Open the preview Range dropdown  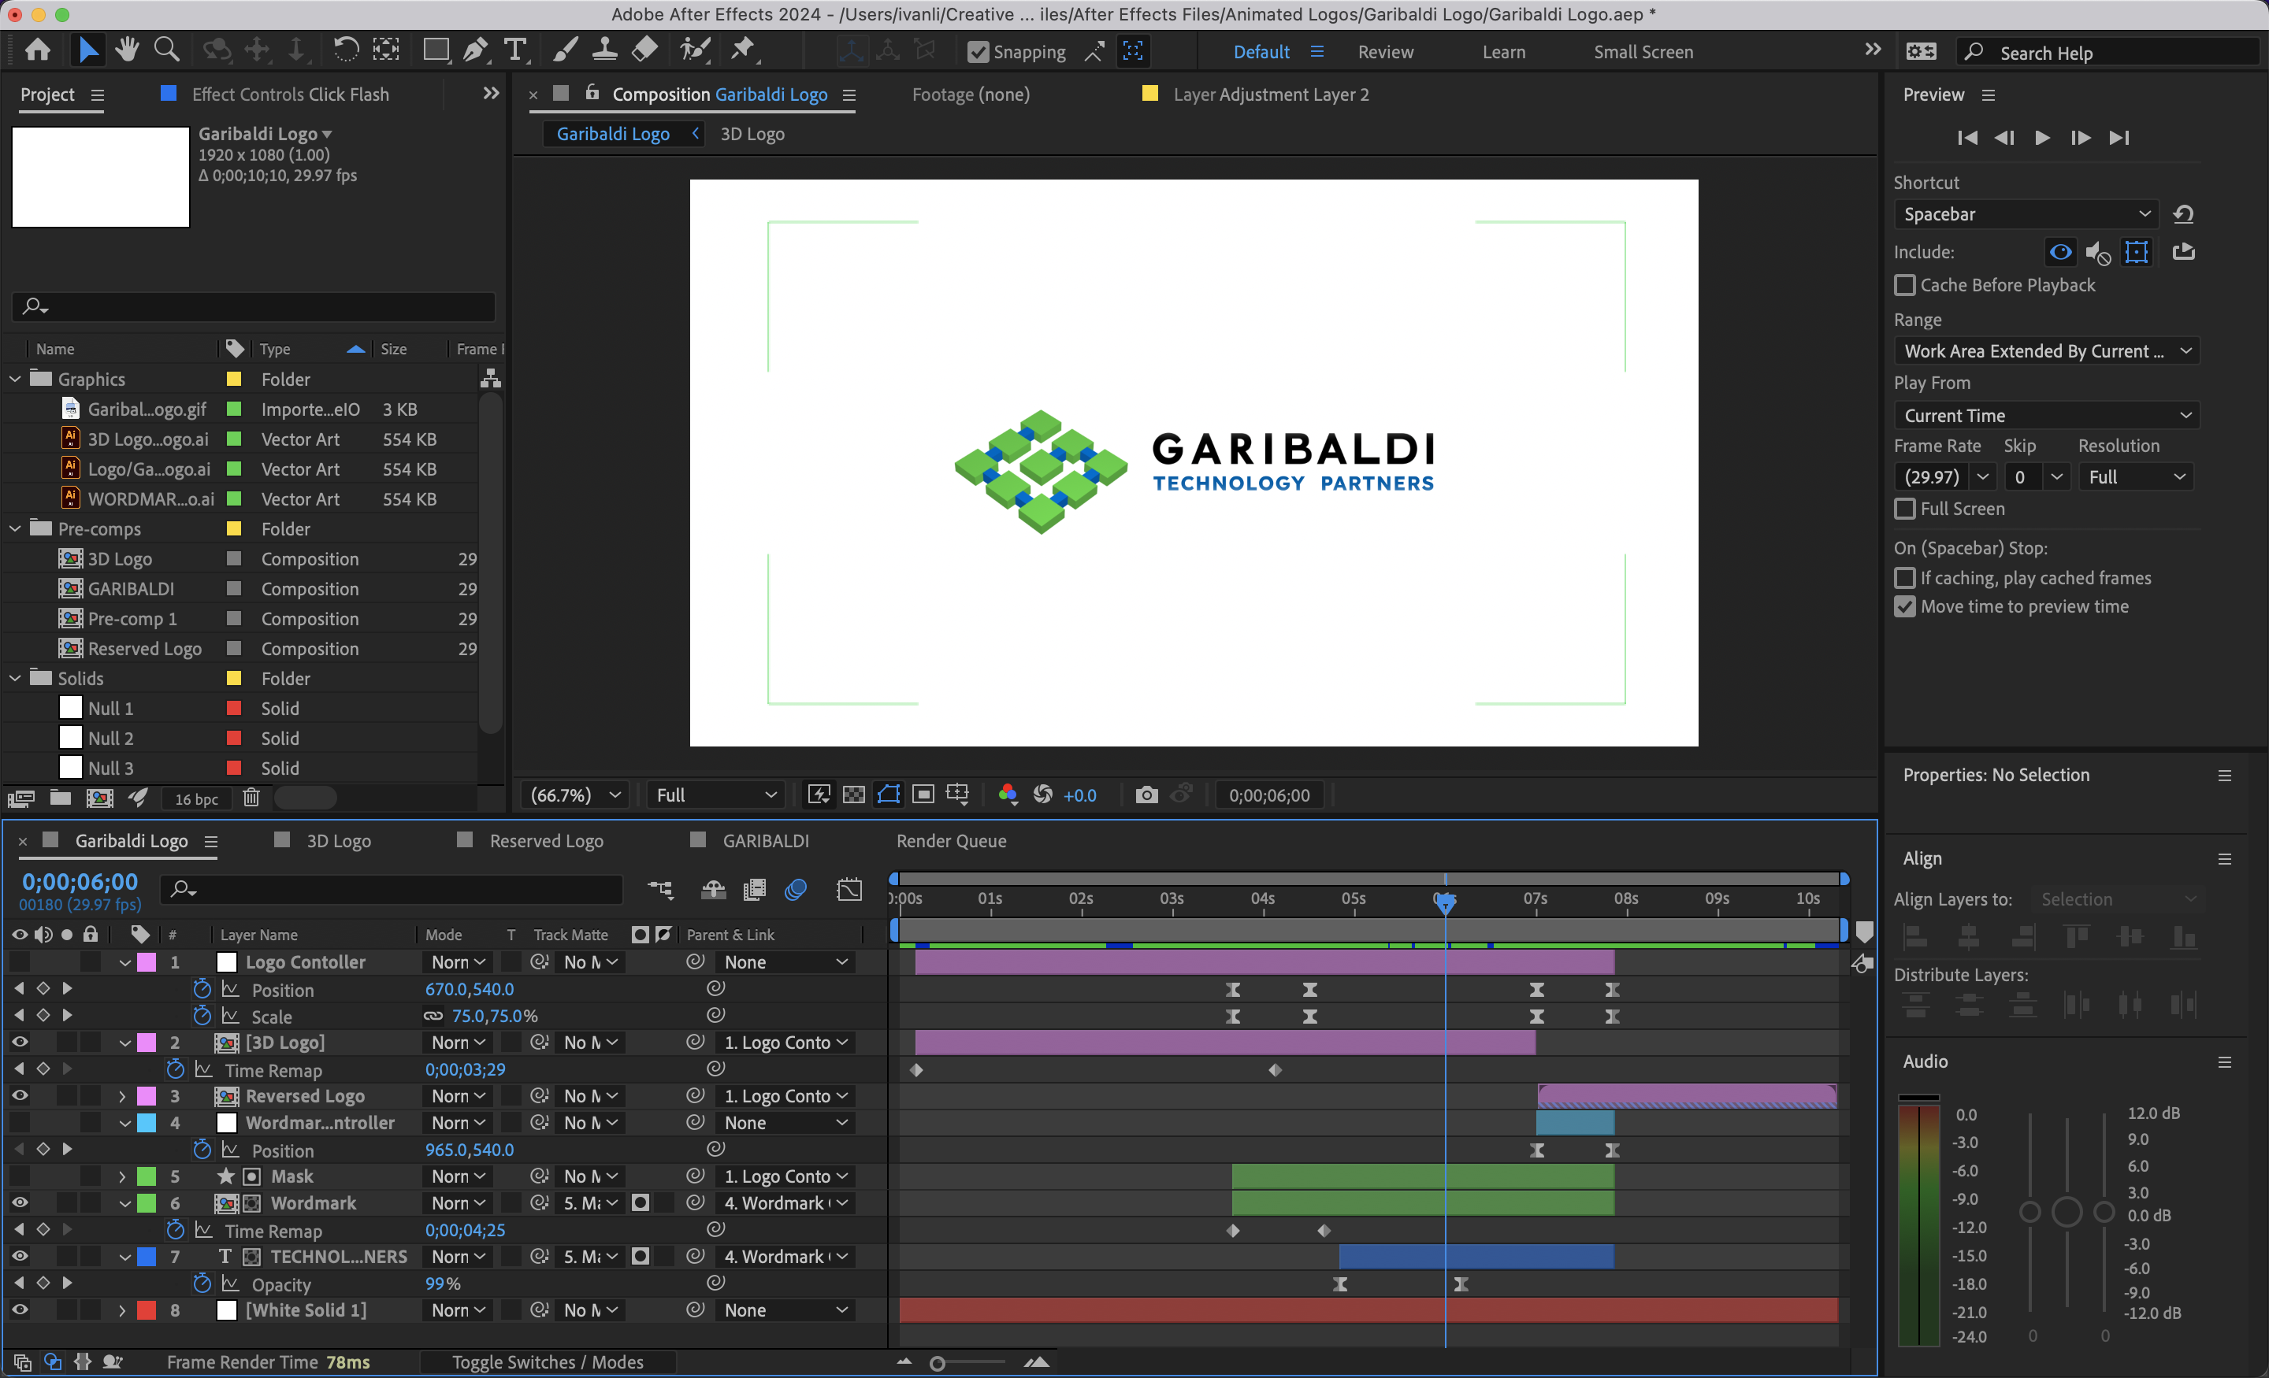point(2045,350)
